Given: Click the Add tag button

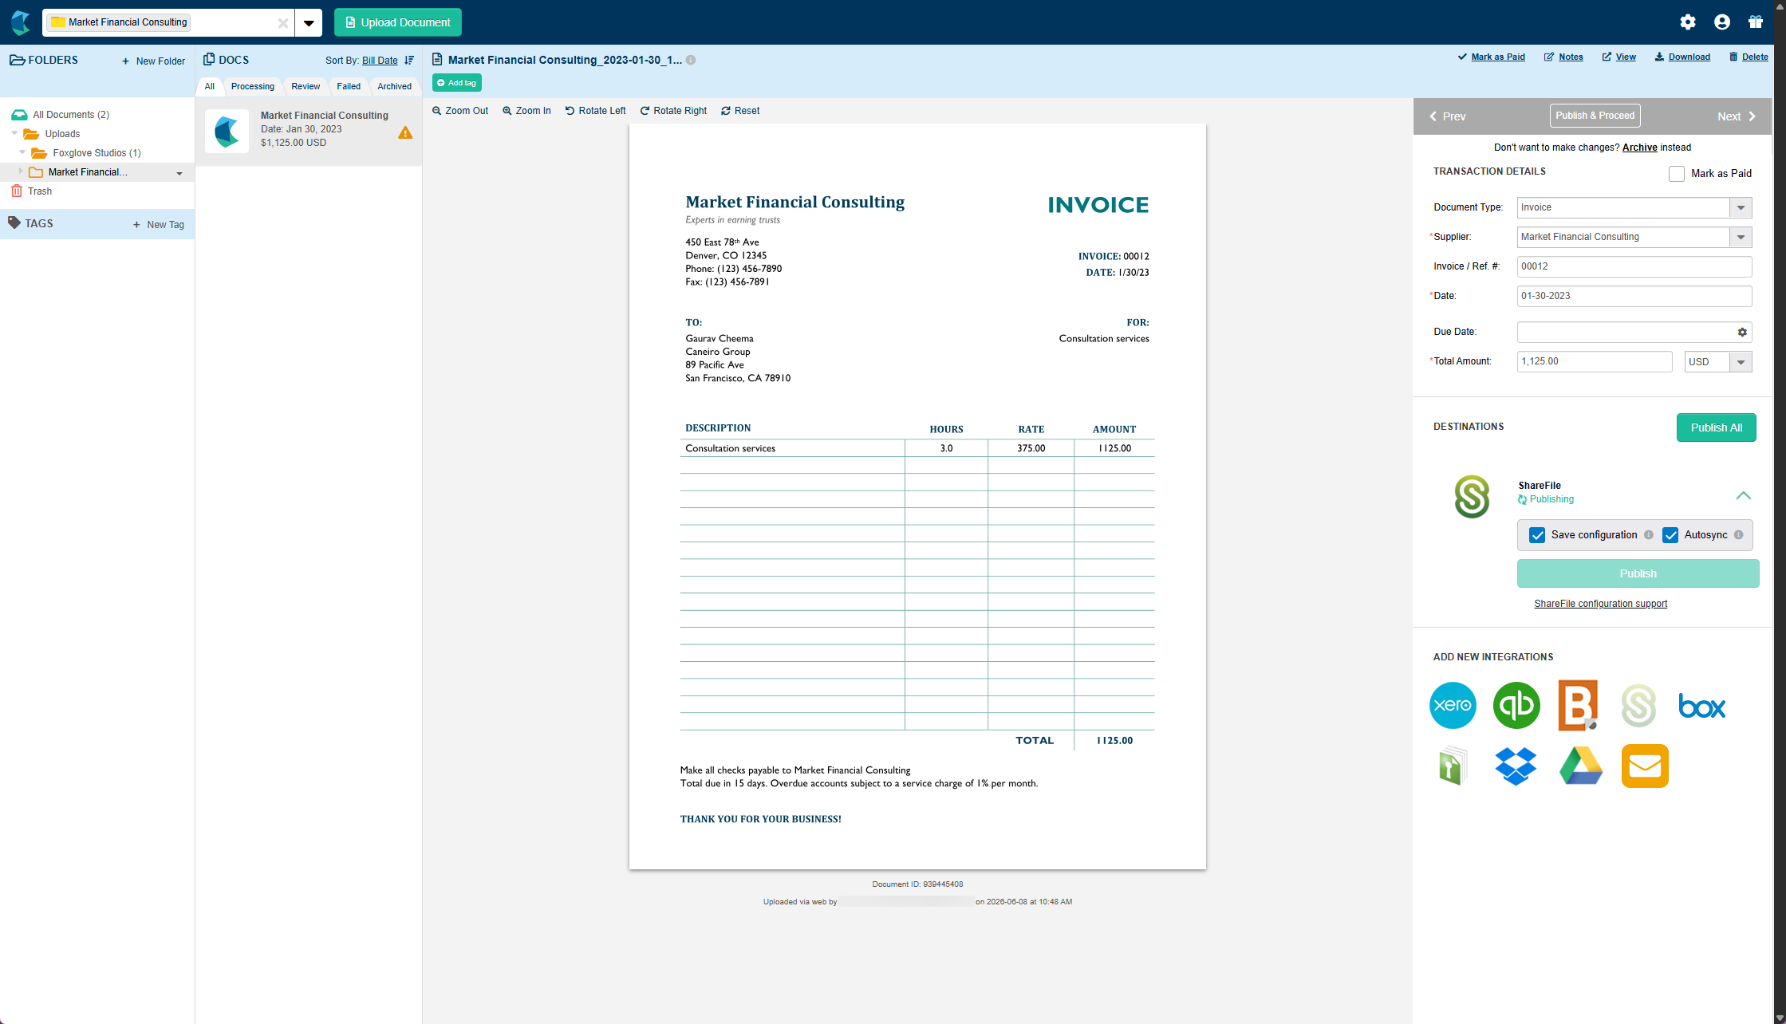Looking at the screenshot, I should coord(456,83).
